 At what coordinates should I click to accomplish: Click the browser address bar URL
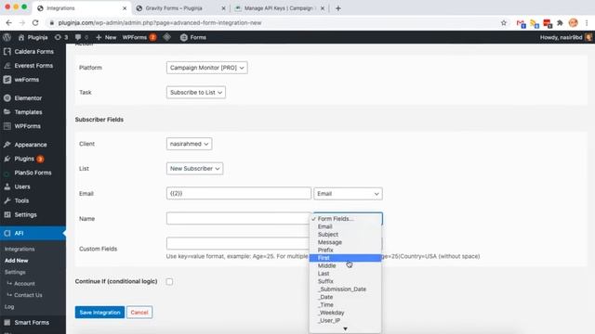tap(160, 22)
